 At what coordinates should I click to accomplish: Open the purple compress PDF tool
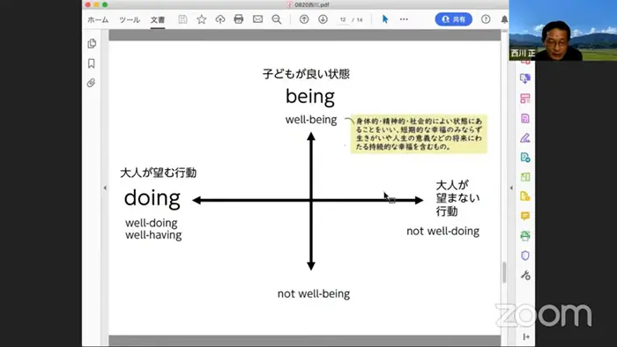[525, 118]
